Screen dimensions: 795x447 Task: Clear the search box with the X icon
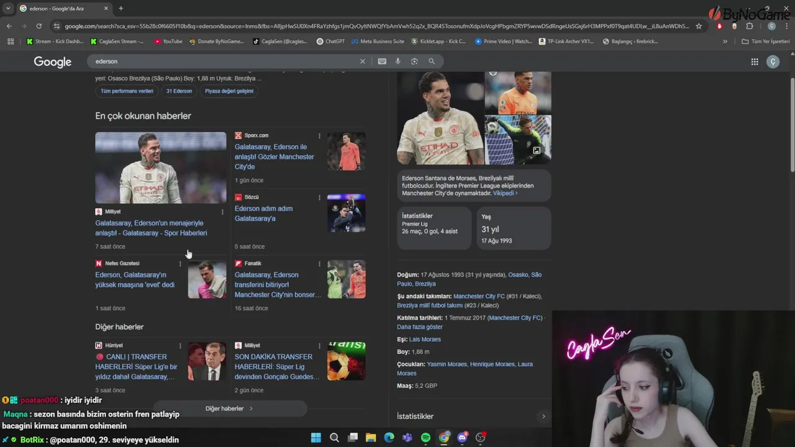pos(363,61)
